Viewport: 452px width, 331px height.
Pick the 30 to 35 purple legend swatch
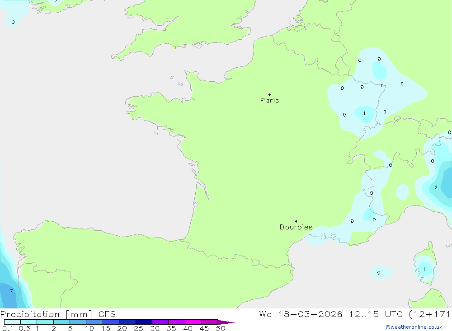tap(160, 322)
